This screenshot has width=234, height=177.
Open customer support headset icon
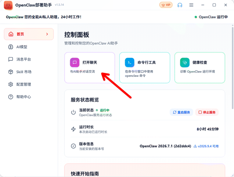[x=180, y=5]
